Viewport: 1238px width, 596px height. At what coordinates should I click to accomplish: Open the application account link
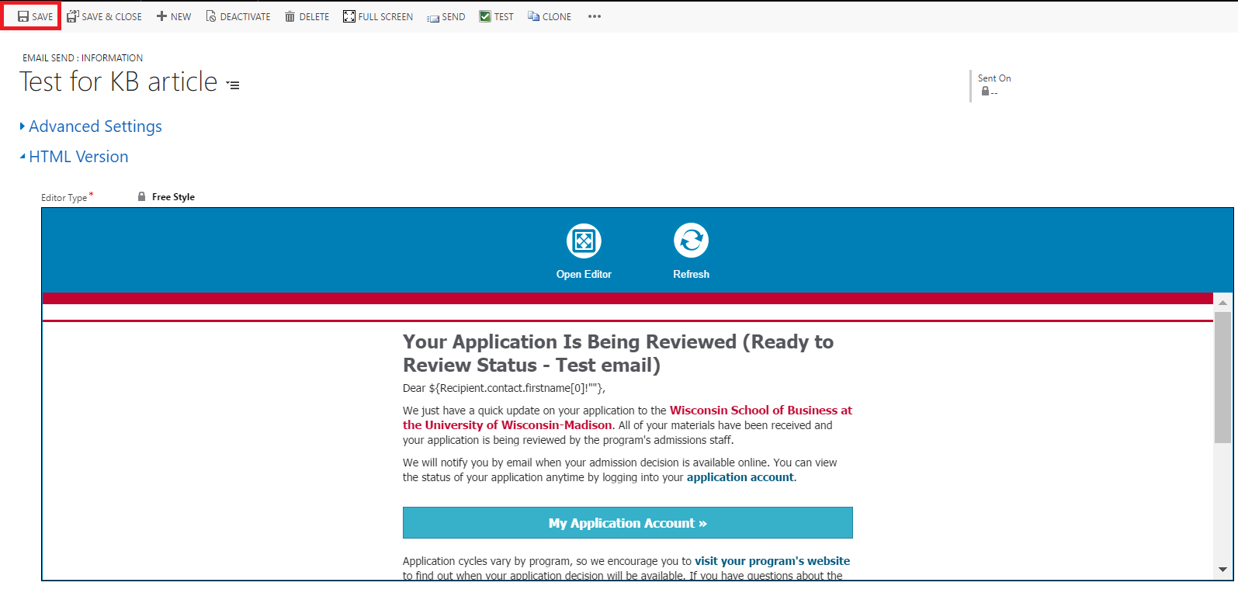pos(740,477)
